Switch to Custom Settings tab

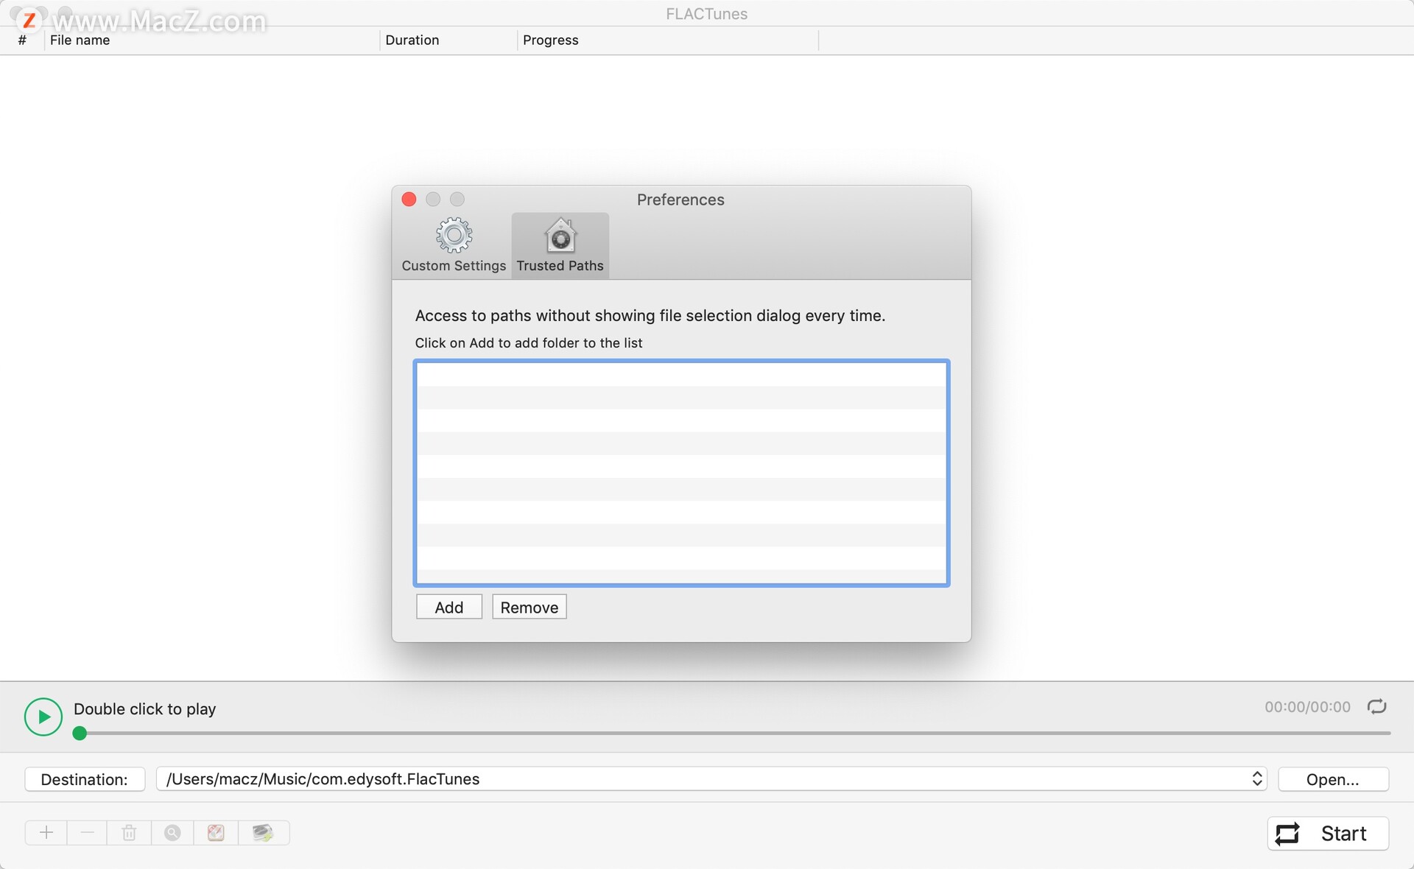454,244
